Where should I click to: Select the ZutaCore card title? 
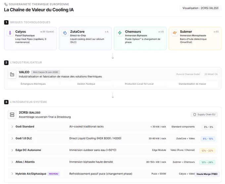77,31
